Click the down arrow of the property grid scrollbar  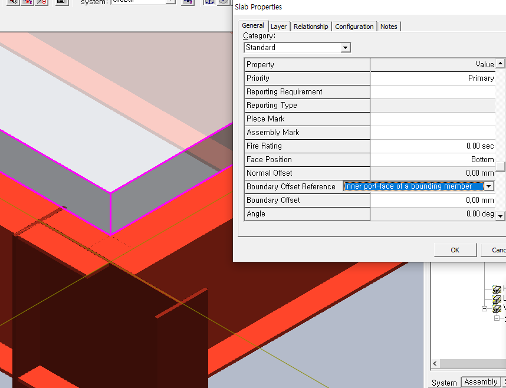[500, 216]
